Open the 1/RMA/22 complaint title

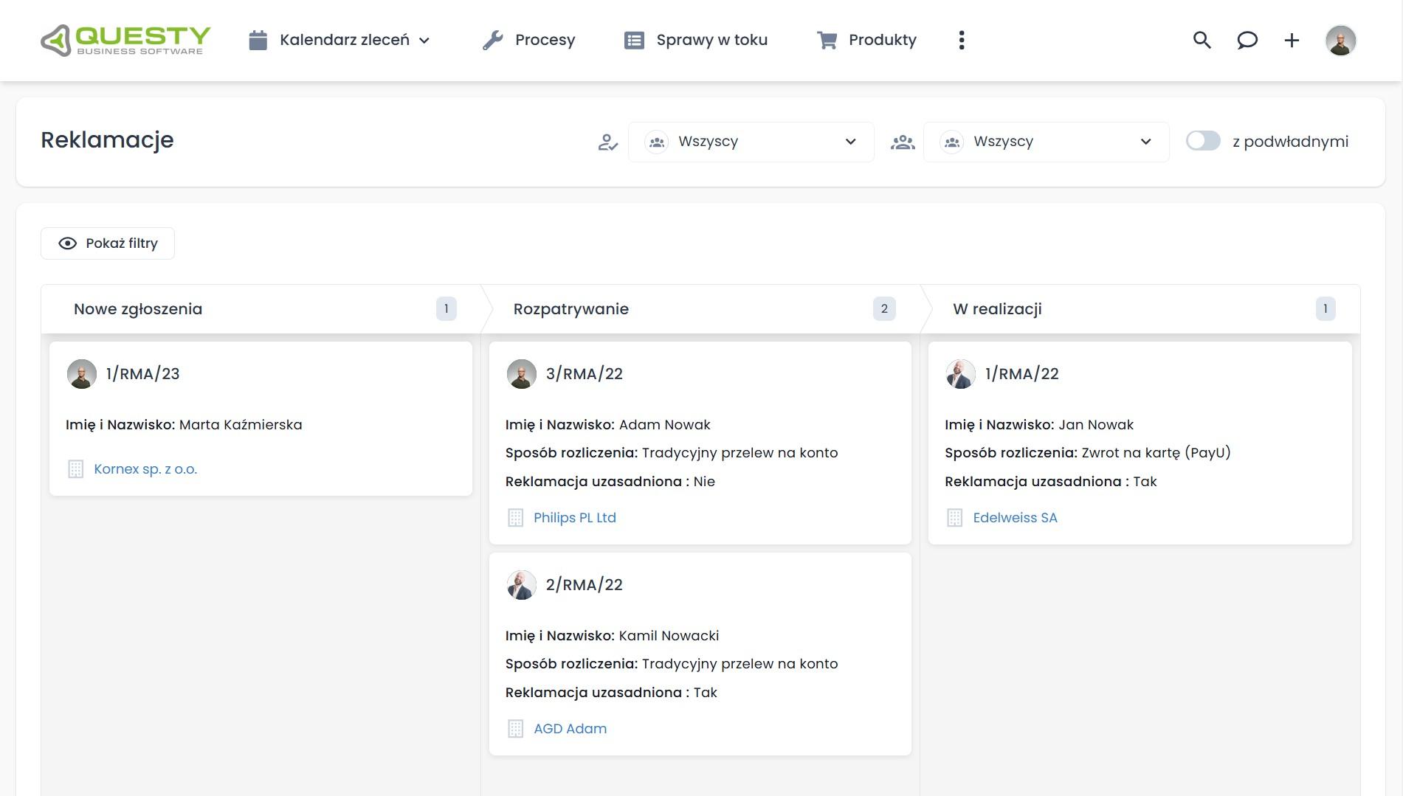pyautogui.click(x=1021, y=374)
